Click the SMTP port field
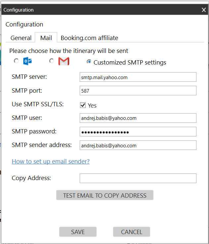The height and width of the screenshot is (244, 209). click(138, 91)
